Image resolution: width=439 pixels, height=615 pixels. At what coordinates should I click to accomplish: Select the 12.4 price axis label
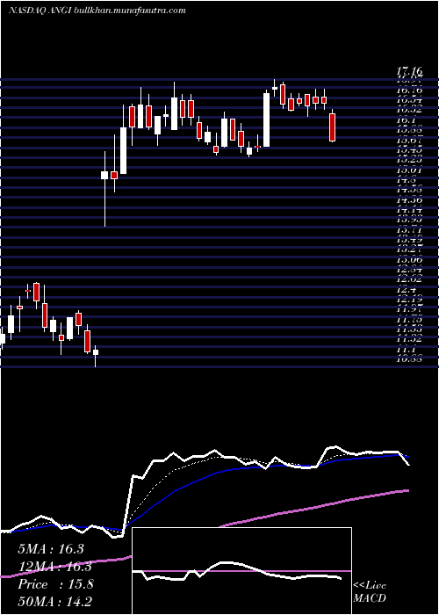[406, 290]
